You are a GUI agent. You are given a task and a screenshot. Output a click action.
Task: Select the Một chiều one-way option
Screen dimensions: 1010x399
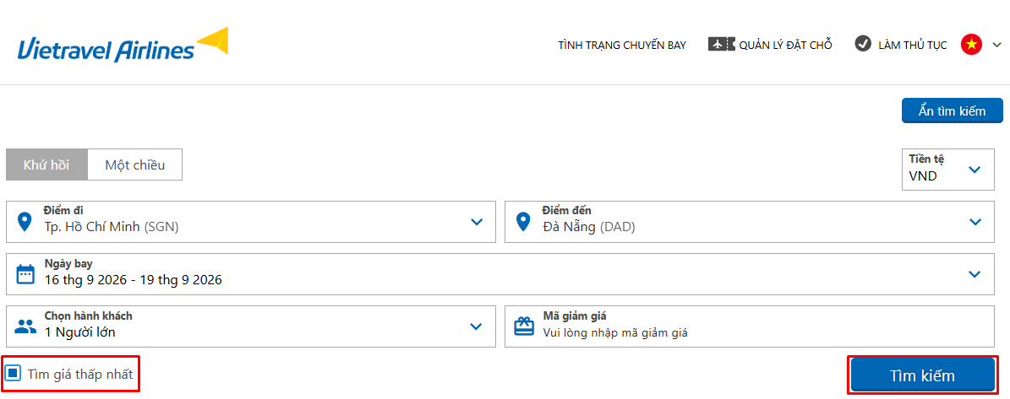point(134,165)
